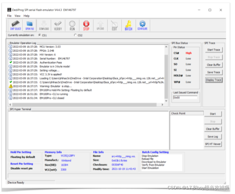Viewport: 235px width, 194px height.
Task: Click the 'Floating by default' hold pin setting
Action: click(23, 157)
